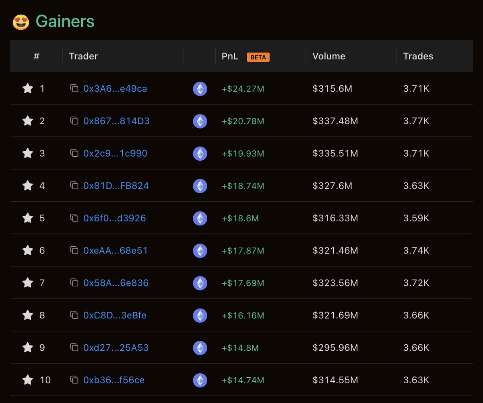The height and width of the screenshot is (403, 483).
Task: Click the orange BETA badge
Action: 258,57
